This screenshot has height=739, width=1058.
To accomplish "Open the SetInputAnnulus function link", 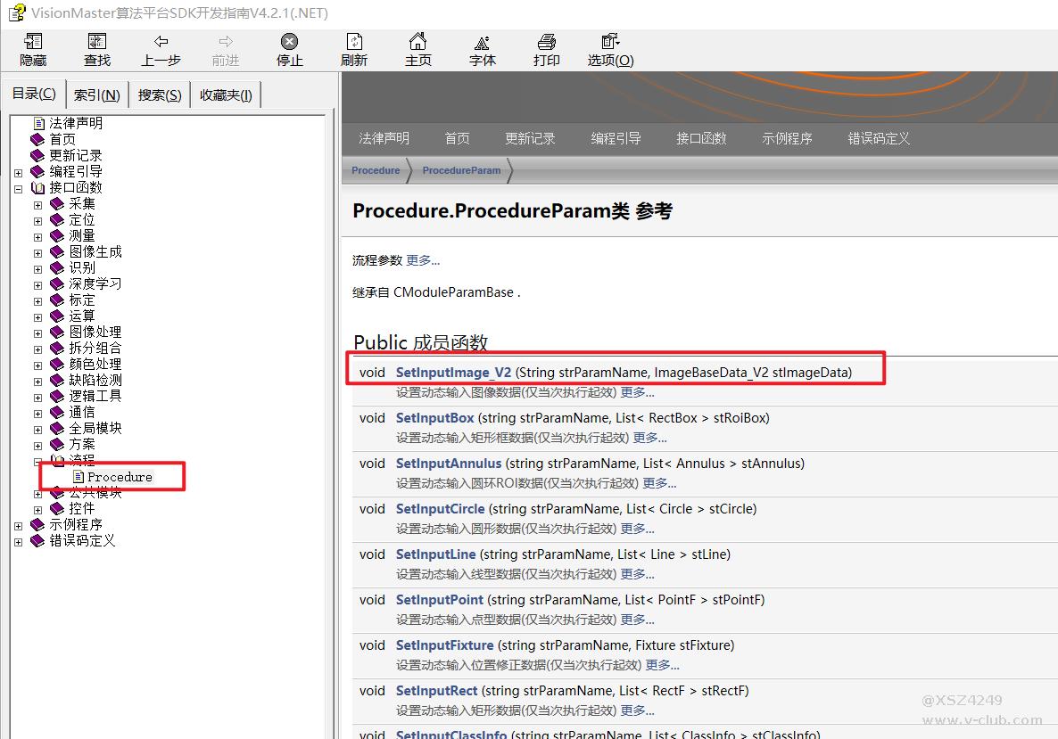I will [x=449, y=464].
